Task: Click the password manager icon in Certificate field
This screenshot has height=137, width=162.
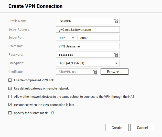Action: (x=95, y=72)
